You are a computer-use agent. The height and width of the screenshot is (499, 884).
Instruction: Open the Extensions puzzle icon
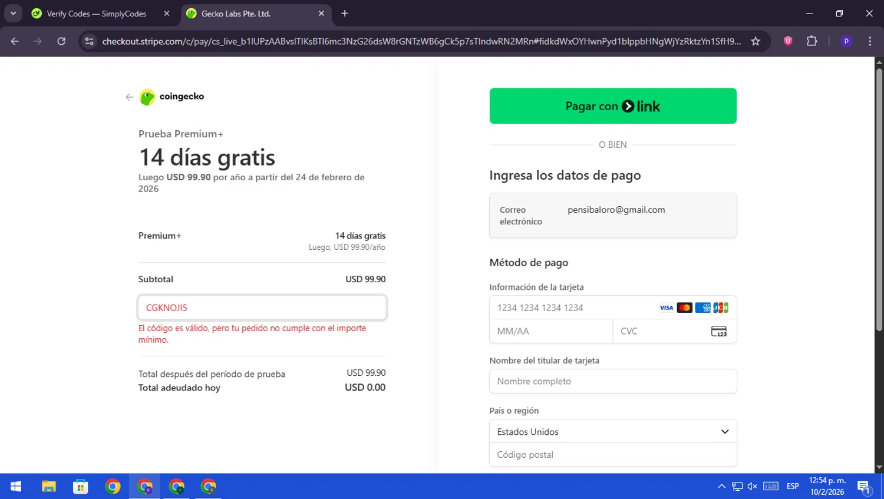click(812, 41)
